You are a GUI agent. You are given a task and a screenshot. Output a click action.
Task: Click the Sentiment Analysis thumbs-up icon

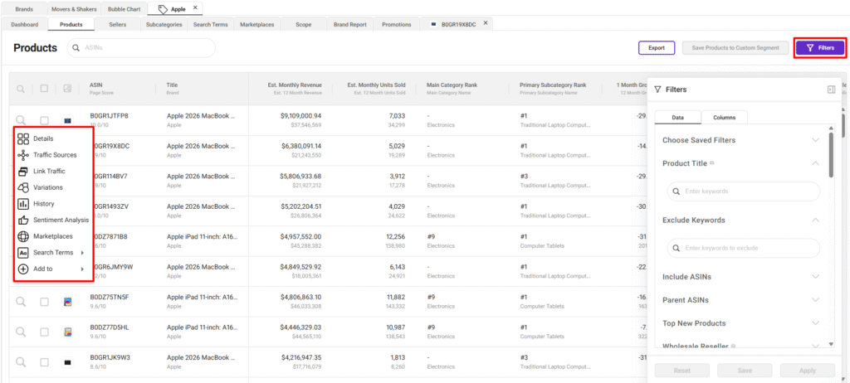point(23,220)
